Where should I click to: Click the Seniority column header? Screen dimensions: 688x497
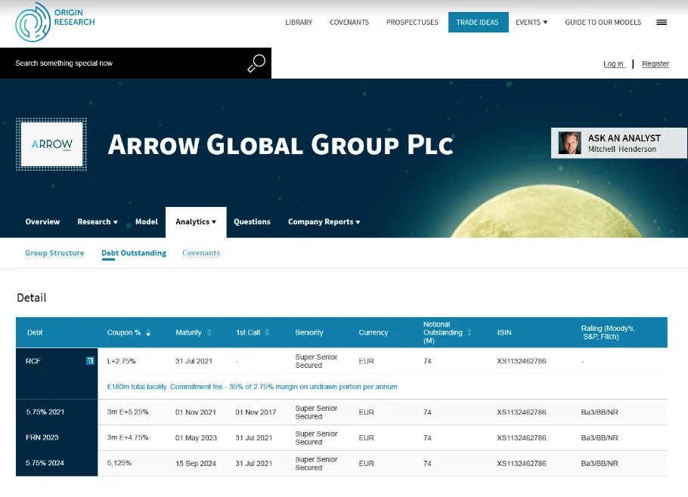309,332
